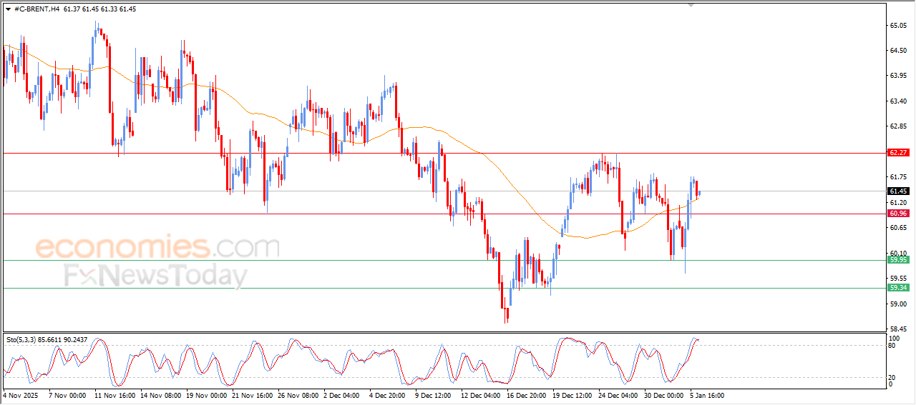Click the economies.com watermark logo
The height and width of the screenshot is (405, 916).
[x=157, y=248]
